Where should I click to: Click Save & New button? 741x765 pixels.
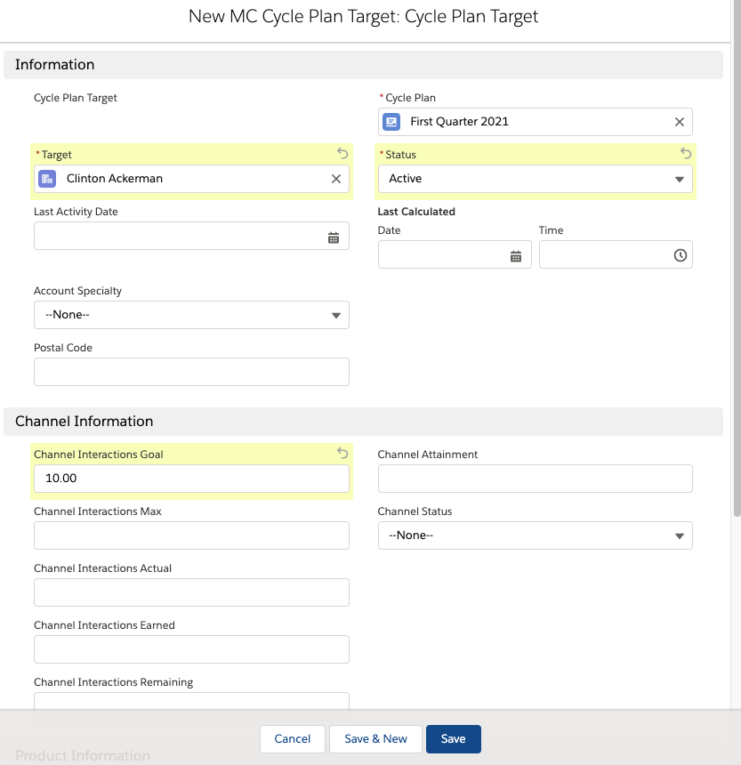[375, 739]
